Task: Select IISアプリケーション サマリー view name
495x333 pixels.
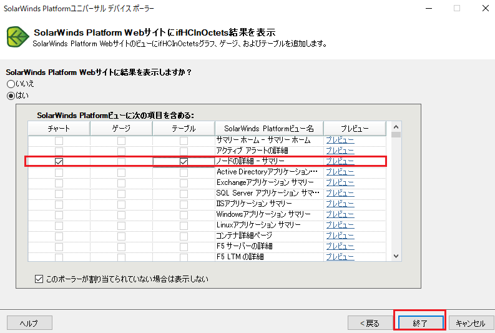Action: pos(254,204)
